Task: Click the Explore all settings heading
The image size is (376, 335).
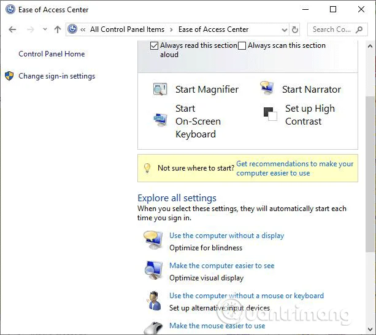Action: [x=177, y=198]
